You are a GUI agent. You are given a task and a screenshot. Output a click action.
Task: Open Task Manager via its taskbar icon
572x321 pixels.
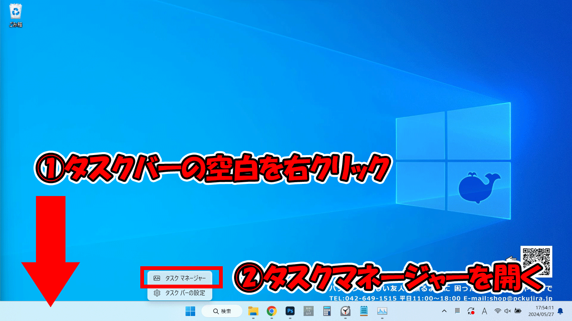(x=382, y=311)
